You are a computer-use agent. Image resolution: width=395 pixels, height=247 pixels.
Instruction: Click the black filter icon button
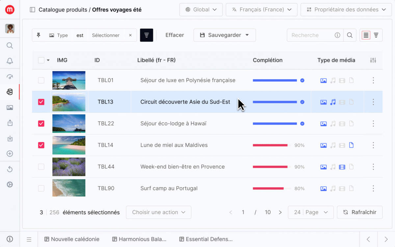click(146, 35)
